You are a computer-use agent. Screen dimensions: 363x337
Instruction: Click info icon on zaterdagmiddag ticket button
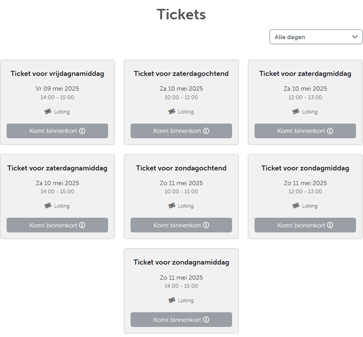point(330,131)
